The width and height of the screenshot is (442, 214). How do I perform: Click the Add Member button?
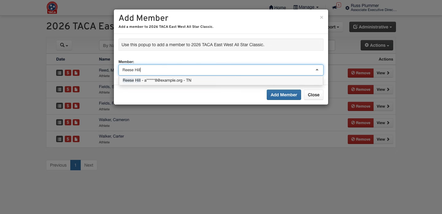[284, 95]
